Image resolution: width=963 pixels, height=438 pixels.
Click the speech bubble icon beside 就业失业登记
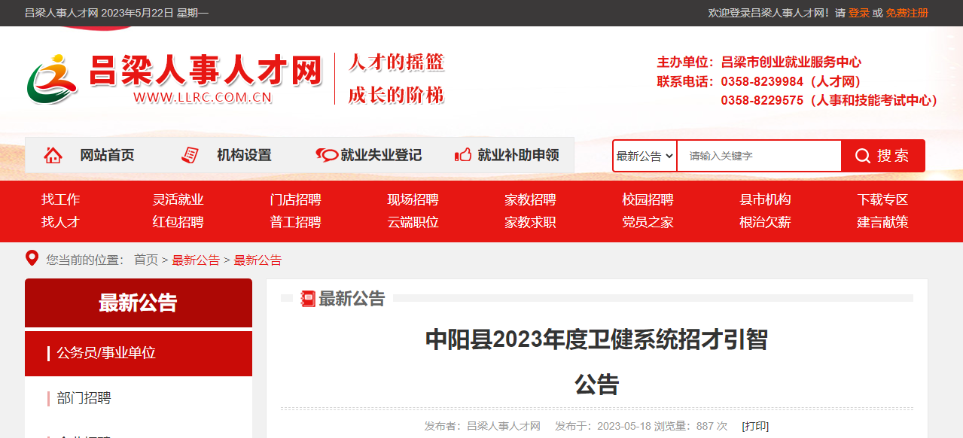tap(327, 155)
